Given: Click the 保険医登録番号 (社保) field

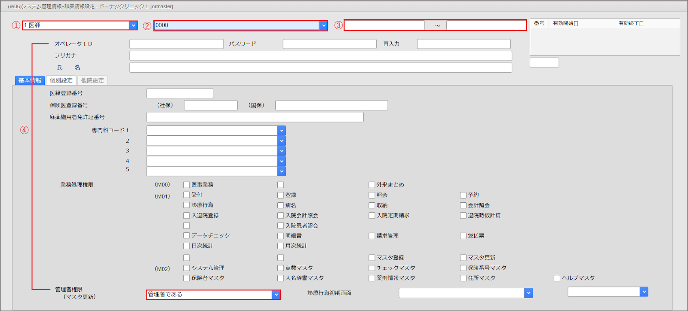Looking at the screenshot, I should pos(211,105).
